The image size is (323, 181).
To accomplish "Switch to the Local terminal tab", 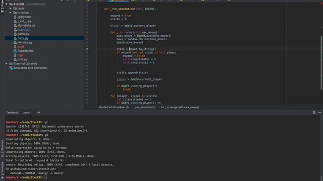I will tap(26, 113).
